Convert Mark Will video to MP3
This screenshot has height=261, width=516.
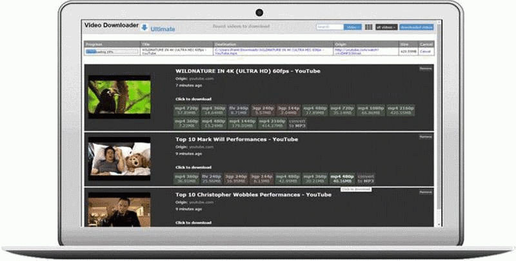366,179
